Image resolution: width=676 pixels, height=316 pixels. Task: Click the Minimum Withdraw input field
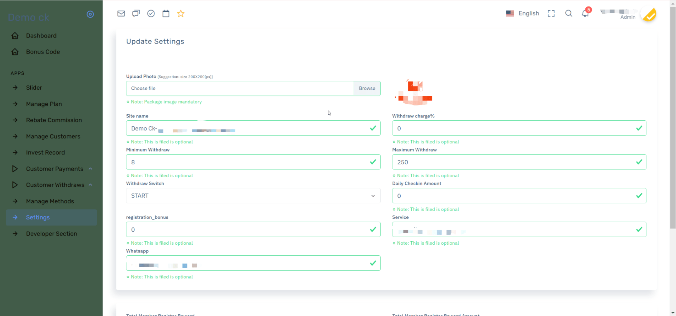(248, 162)
